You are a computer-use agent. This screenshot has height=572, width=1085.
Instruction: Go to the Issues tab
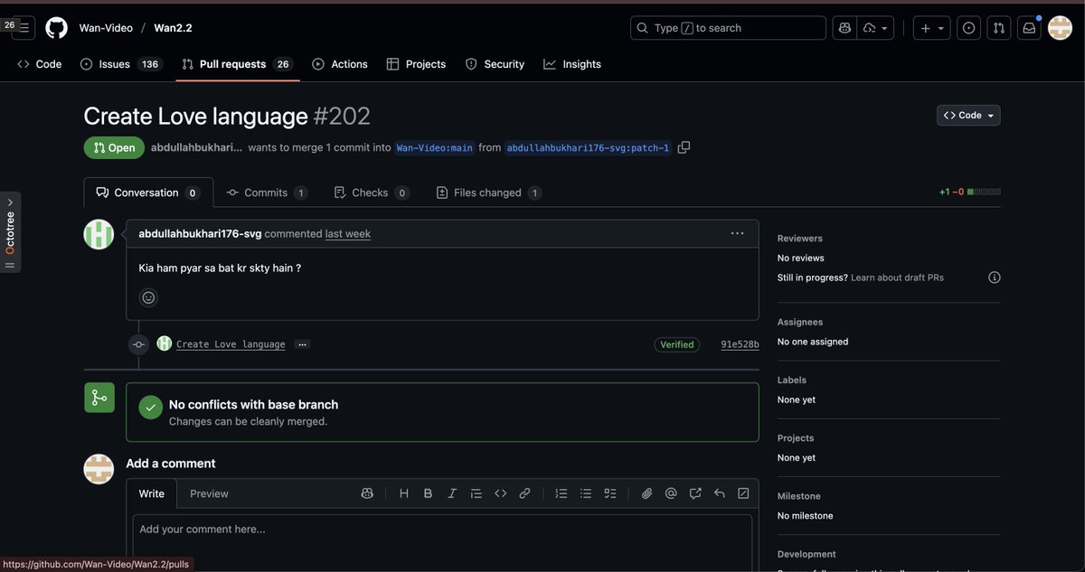coord(121,64)
